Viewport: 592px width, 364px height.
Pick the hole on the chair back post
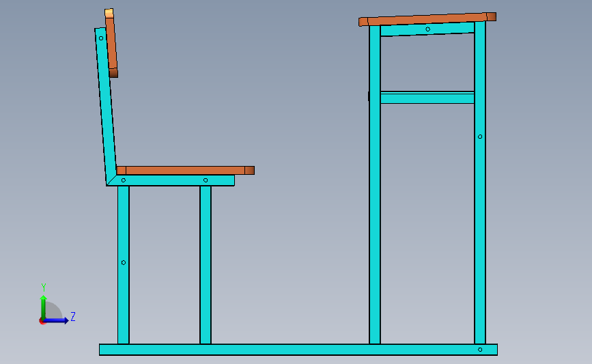tap(101, 38)
